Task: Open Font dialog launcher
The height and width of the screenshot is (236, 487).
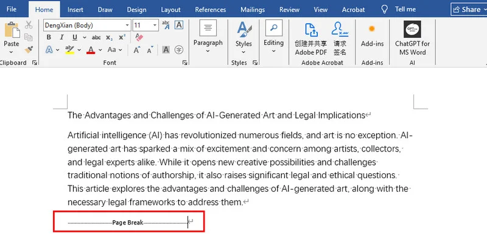Action: point(185,63)
